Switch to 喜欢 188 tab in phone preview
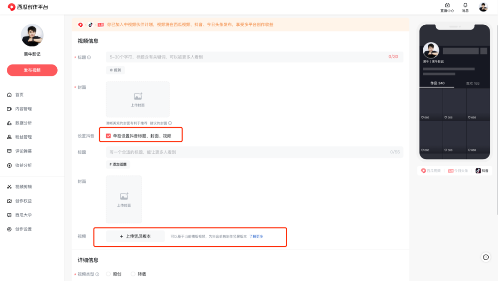Viewport: 498px width, 281px height. 473,83
